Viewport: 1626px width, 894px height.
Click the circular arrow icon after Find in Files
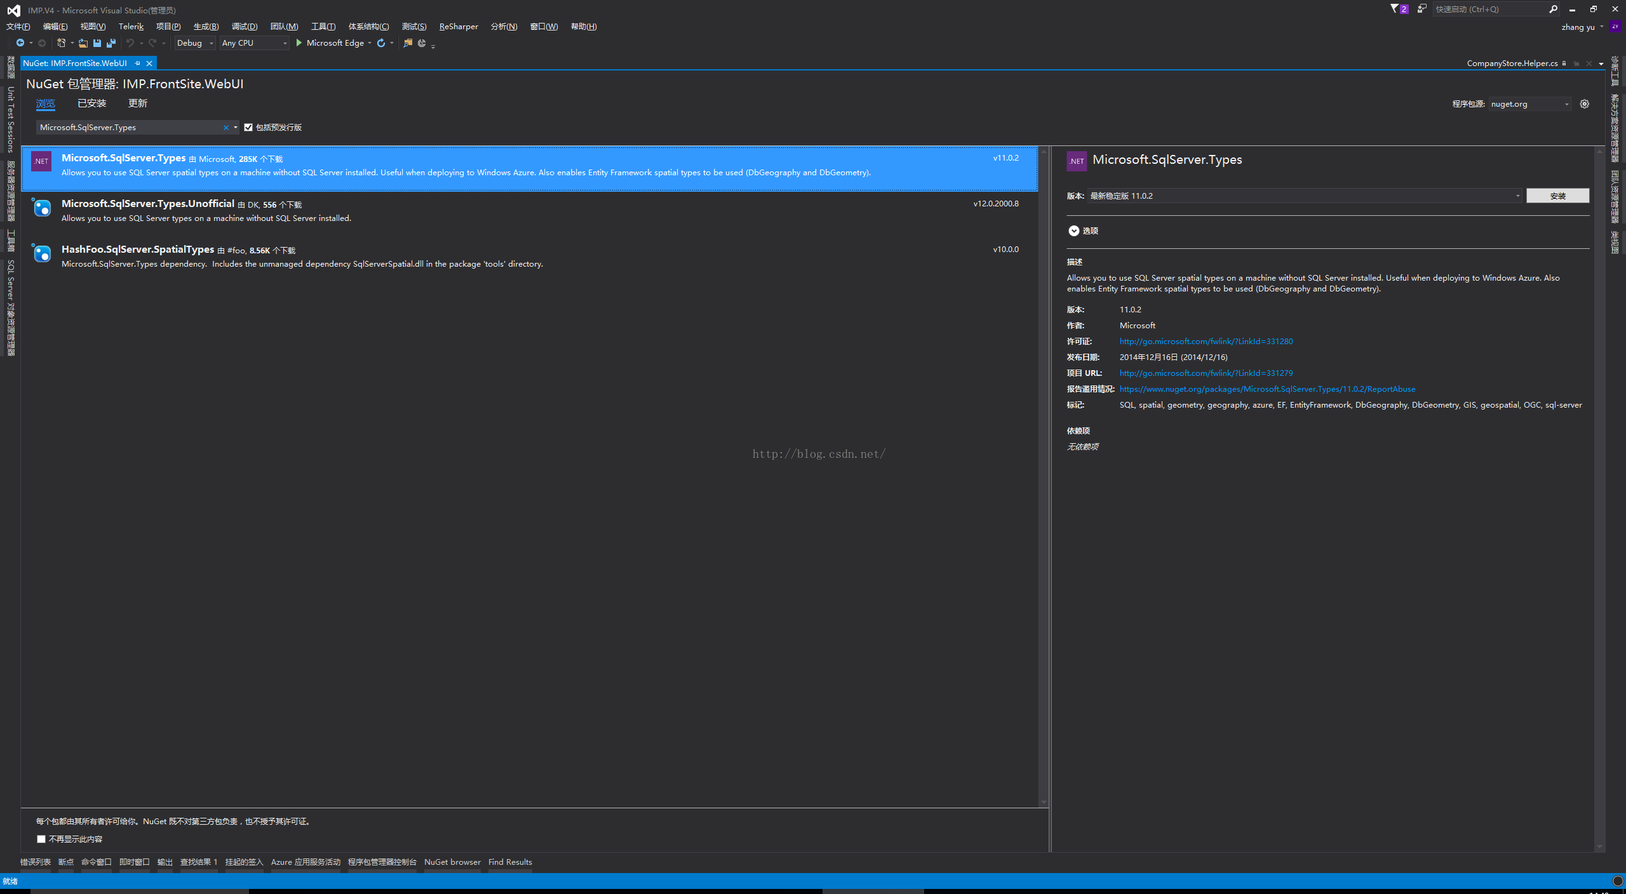pos(422,43)
